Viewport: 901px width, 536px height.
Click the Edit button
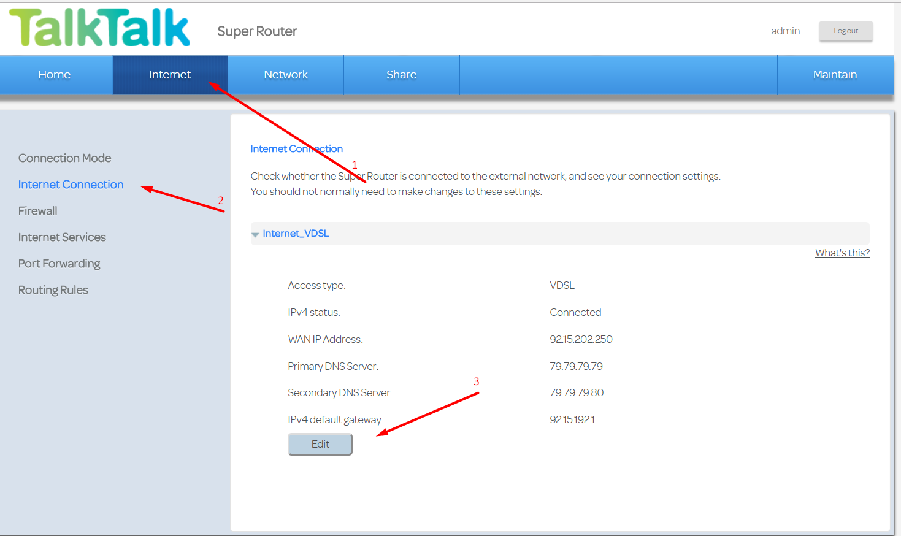pos(320,444)
